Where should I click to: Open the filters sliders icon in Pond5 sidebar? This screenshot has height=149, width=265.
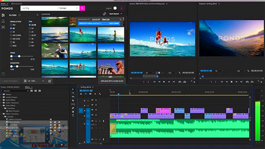[3, 15]
